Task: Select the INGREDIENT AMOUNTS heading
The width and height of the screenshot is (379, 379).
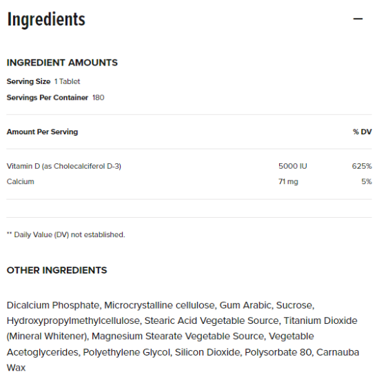Action: pos(62,63)
